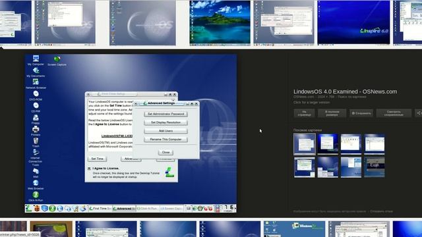Open My Documents desktop icon
Screen dimensions: 422x237
tap(36, 72)
